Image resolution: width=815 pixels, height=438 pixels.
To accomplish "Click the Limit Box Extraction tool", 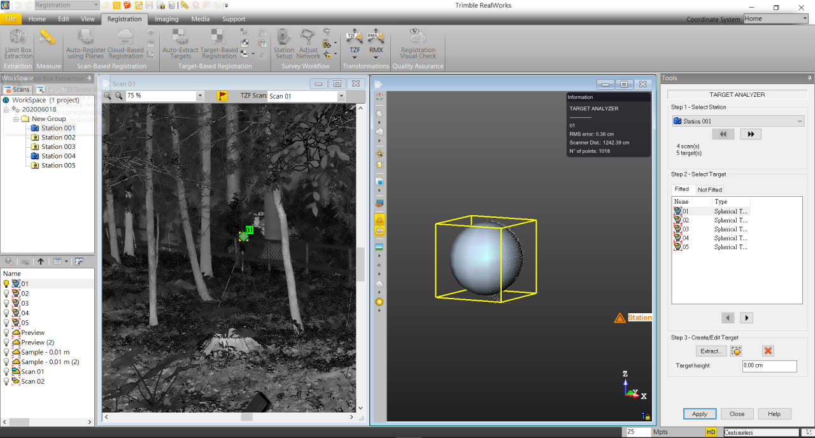I will [18, 43].
